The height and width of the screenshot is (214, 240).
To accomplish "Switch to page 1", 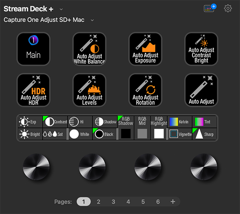I will pos(84,202).
